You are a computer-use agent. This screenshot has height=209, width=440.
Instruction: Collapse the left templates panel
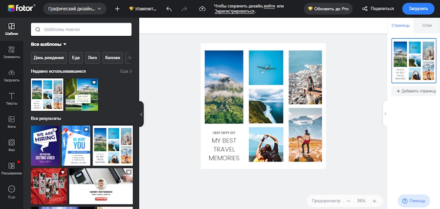click(141, 114)
